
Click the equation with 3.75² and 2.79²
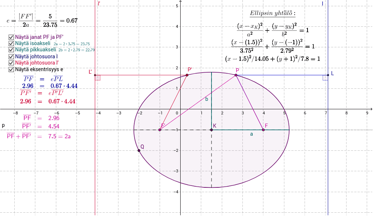point(273,46)
